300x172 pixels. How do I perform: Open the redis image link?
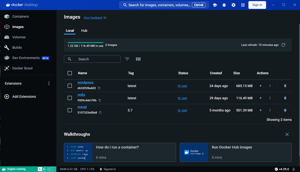[x=81, y=95]
